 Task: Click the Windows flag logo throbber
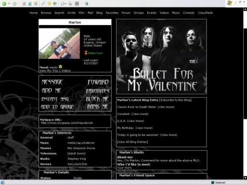click(x=230, y=3)
